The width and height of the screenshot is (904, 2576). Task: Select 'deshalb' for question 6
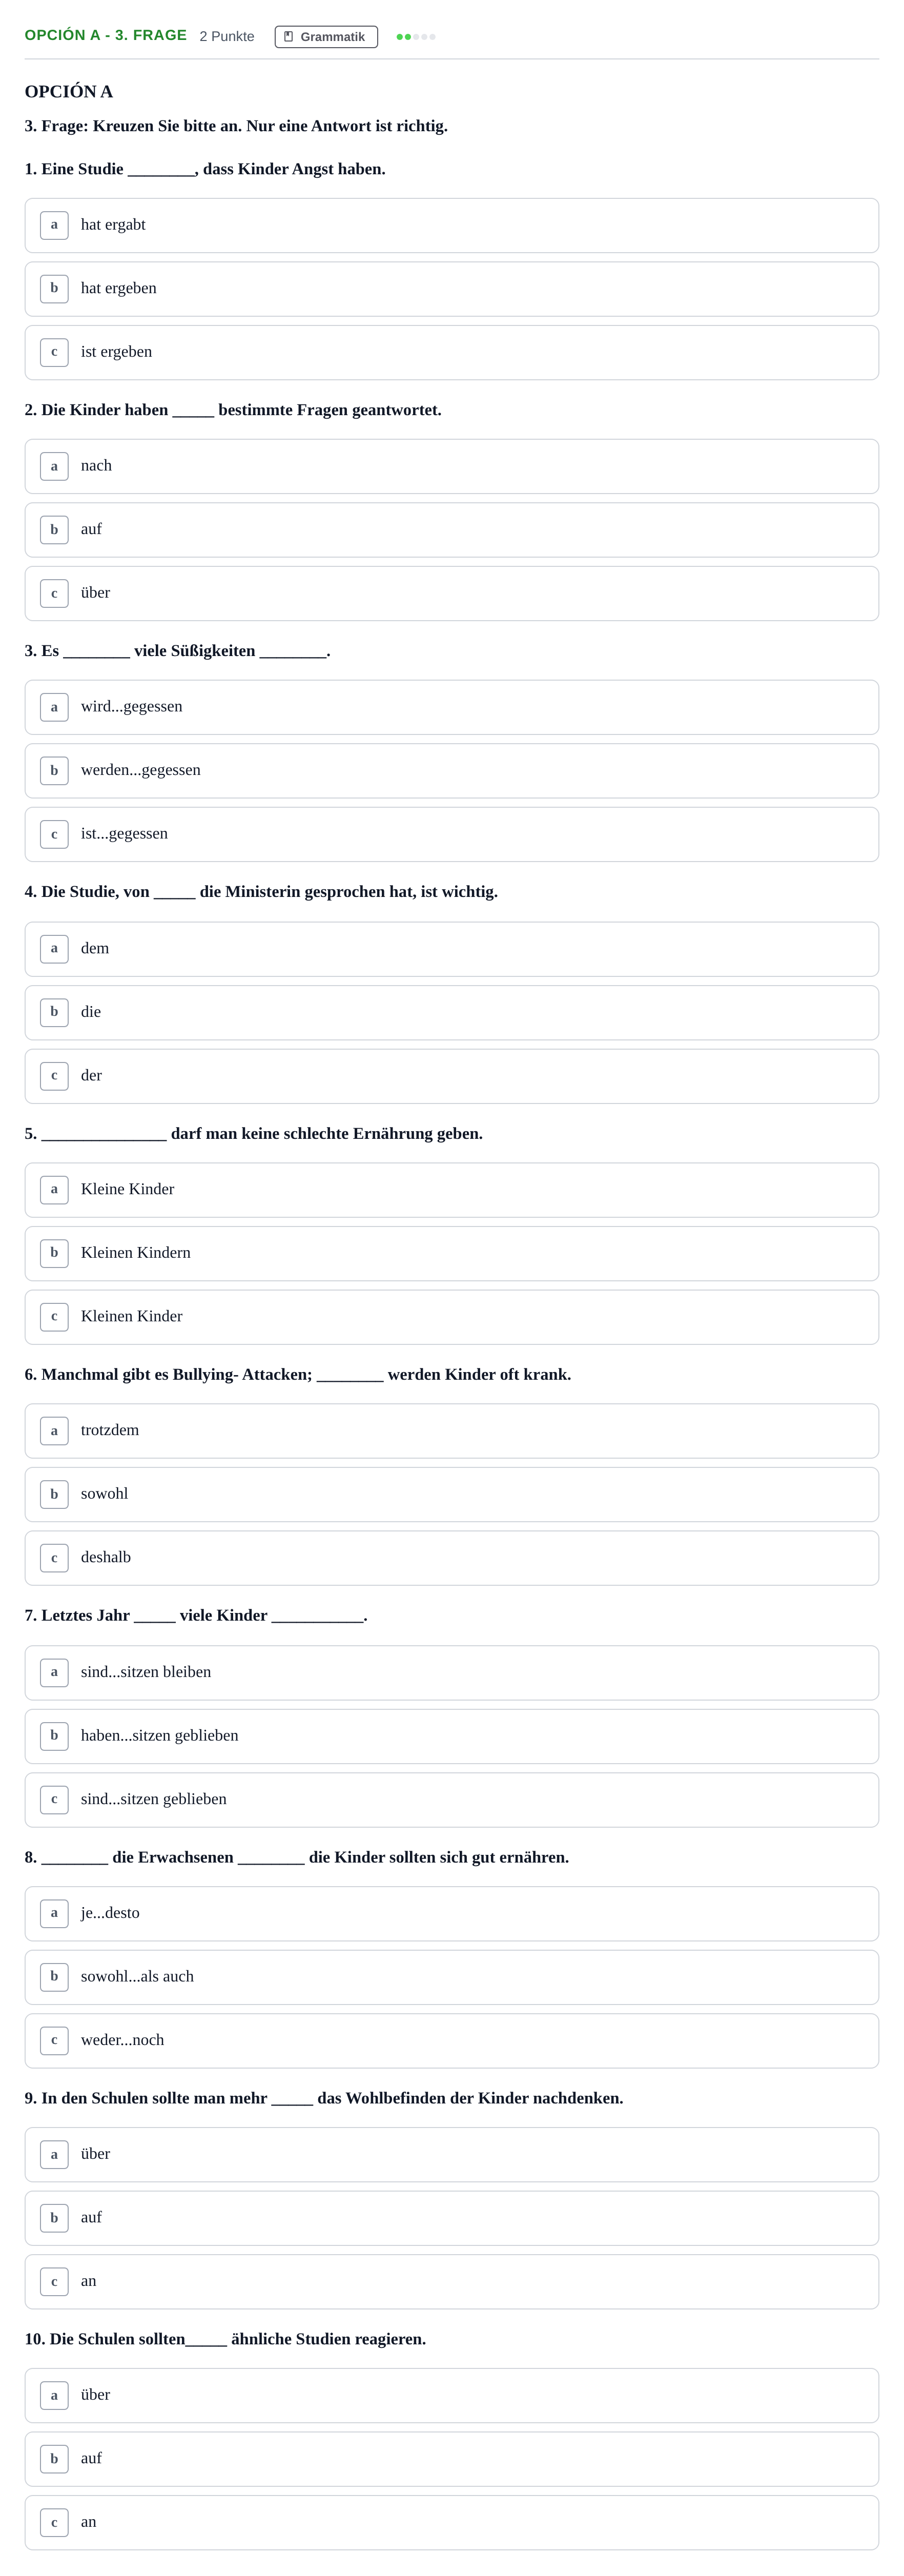click(x=452, y=1558)
